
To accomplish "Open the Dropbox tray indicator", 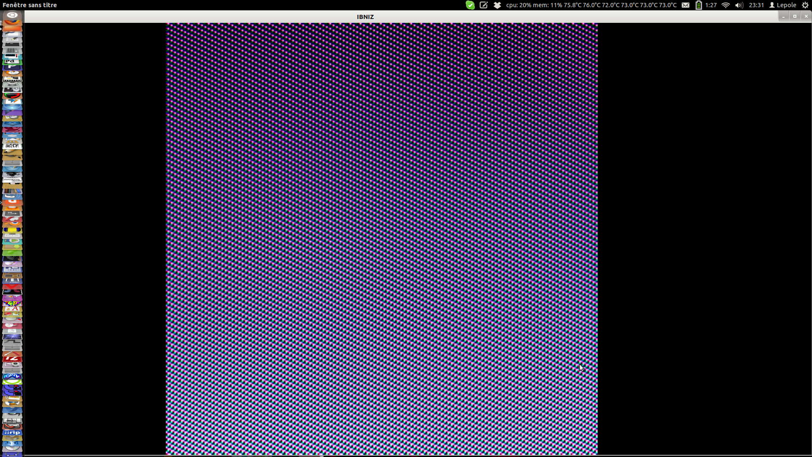I will 497,5.
